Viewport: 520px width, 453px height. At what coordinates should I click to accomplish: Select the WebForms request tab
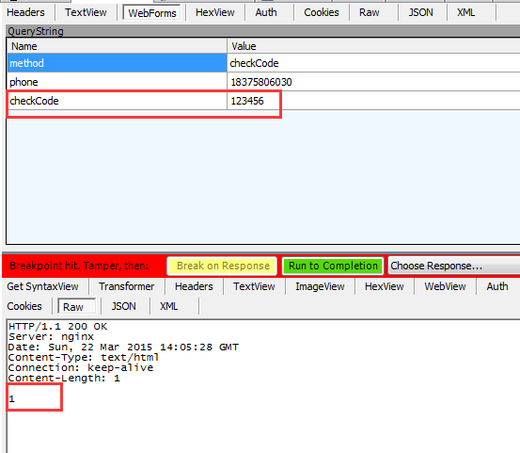pyautogui.click(x=152, y=13)
